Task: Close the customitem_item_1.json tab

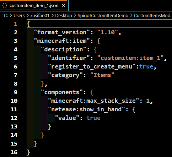Action: [64, 5]
